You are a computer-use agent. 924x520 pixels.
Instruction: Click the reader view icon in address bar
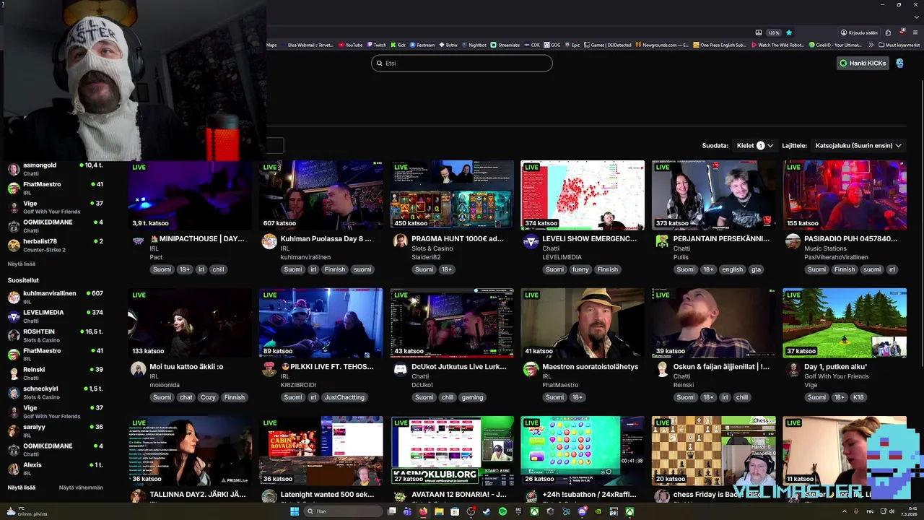759,32
